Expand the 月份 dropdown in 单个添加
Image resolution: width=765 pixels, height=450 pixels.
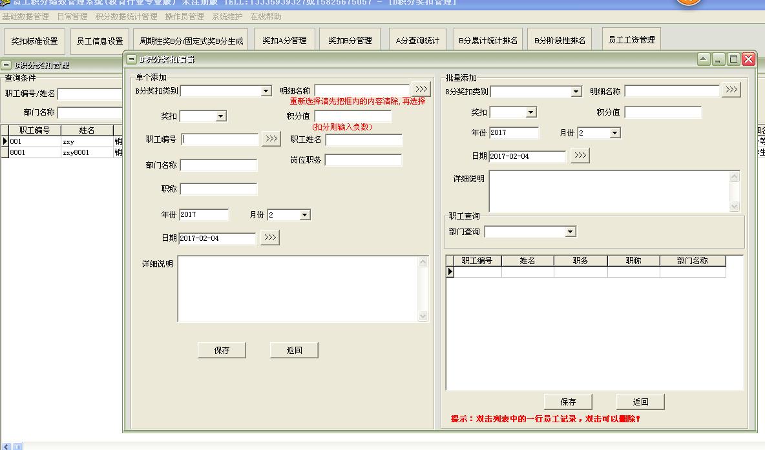pyautogui.click(x=304, y=214)
